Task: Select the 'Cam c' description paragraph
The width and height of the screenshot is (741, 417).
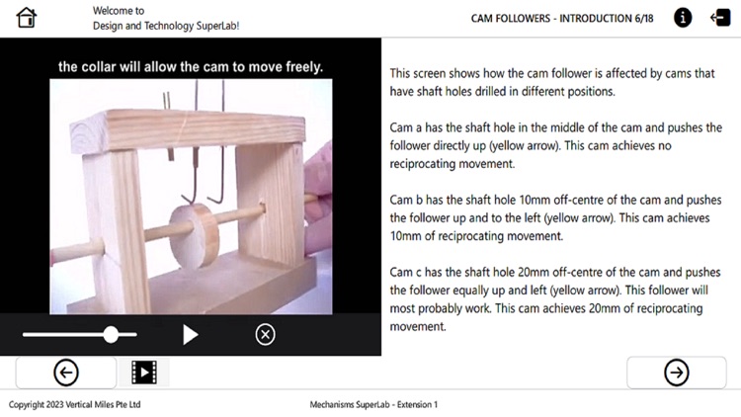Action: [555, 299]
